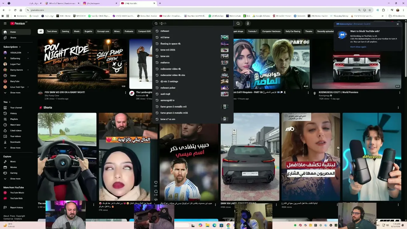Open Liked videos list

click(x=16, y=130)
